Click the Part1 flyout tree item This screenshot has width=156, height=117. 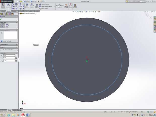coord(28,14)
